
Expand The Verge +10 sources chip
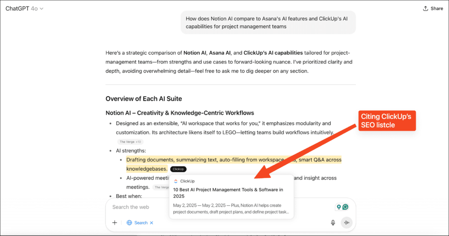click(130, 142)
